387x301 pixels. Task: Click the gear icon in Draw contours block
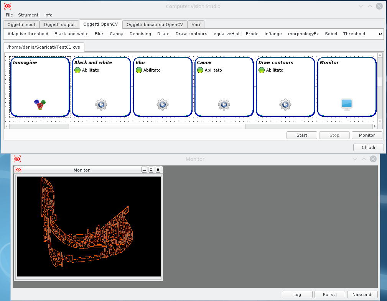tap(285, 105)
